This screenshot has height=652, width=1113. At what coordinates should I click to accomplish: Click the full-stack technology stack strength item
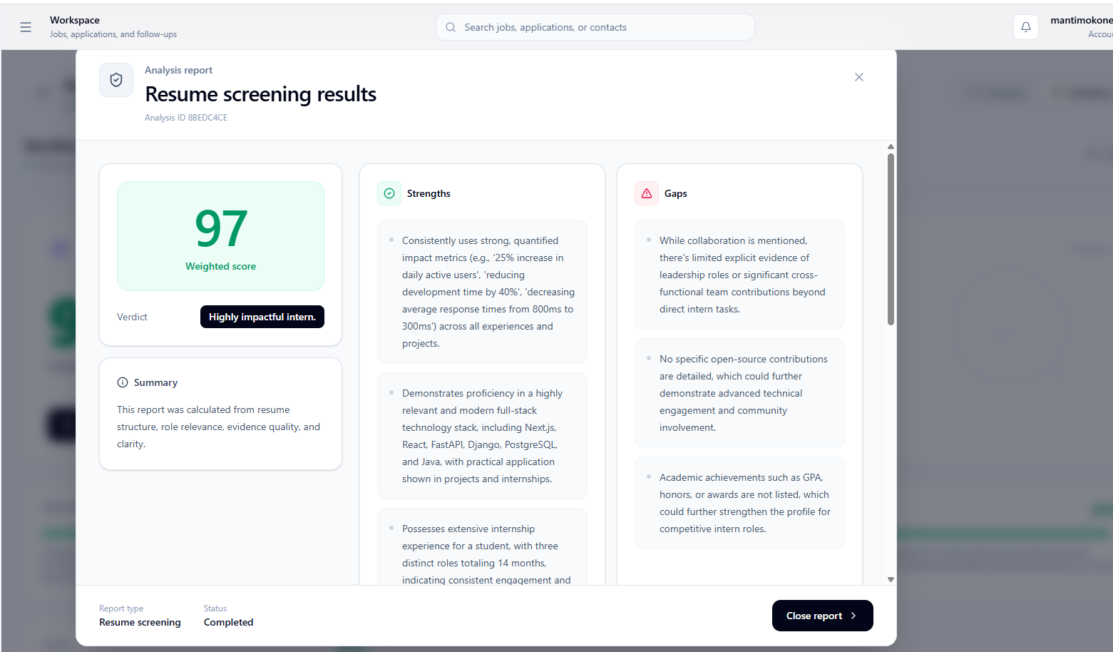point(482,436)
